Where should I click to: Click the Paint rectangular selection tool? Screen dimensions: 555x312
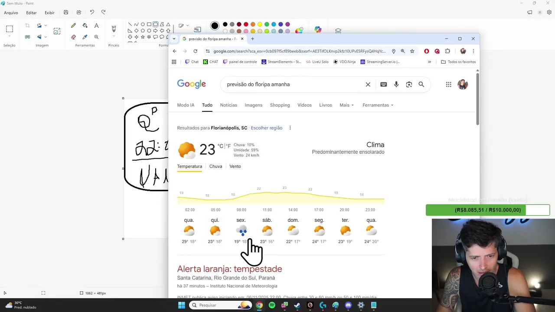(10, 29)
